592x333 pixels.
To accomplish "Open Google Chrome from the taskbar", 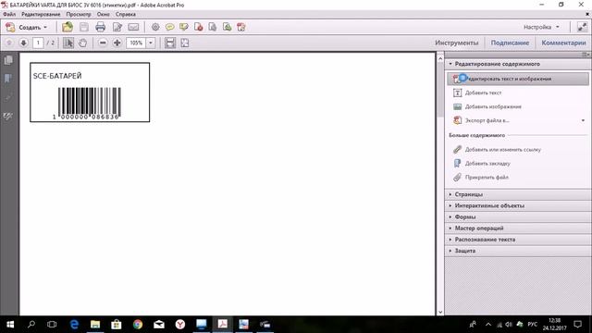I will 138,325.
